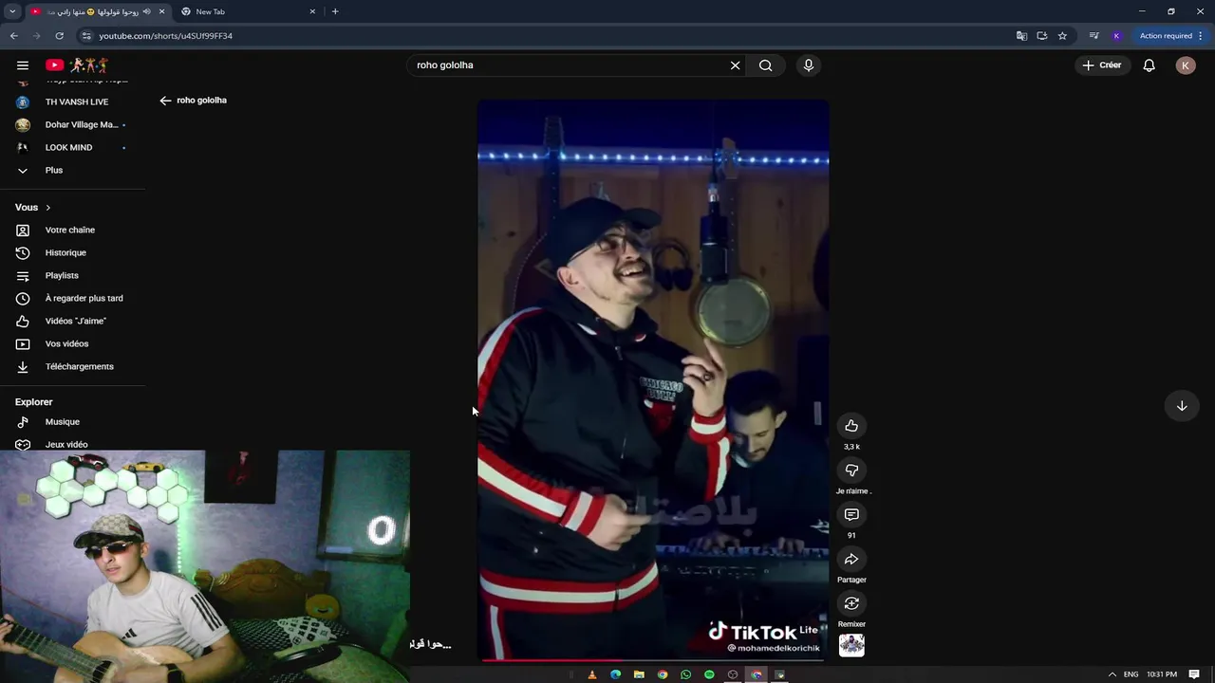
Task: Open Votre chaîne
Action: 72,230
